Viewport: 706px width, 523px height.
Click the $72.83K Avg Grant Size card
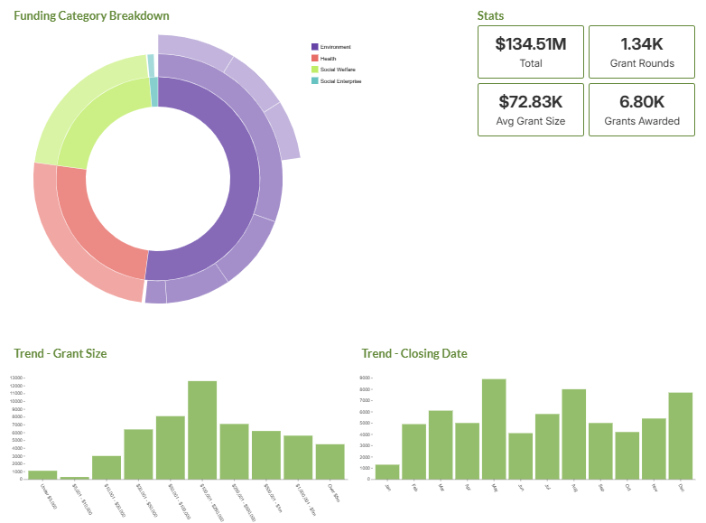531,109
